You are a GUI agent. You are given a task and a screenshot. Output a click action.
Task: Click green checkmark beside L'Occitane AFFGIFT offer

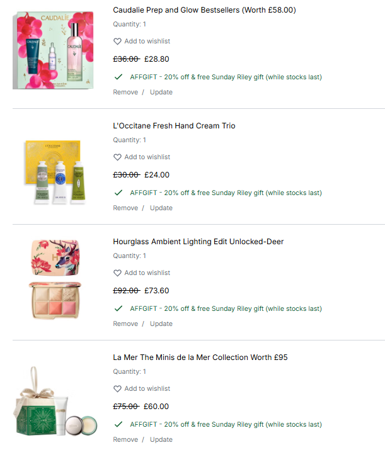pos(118,193)
